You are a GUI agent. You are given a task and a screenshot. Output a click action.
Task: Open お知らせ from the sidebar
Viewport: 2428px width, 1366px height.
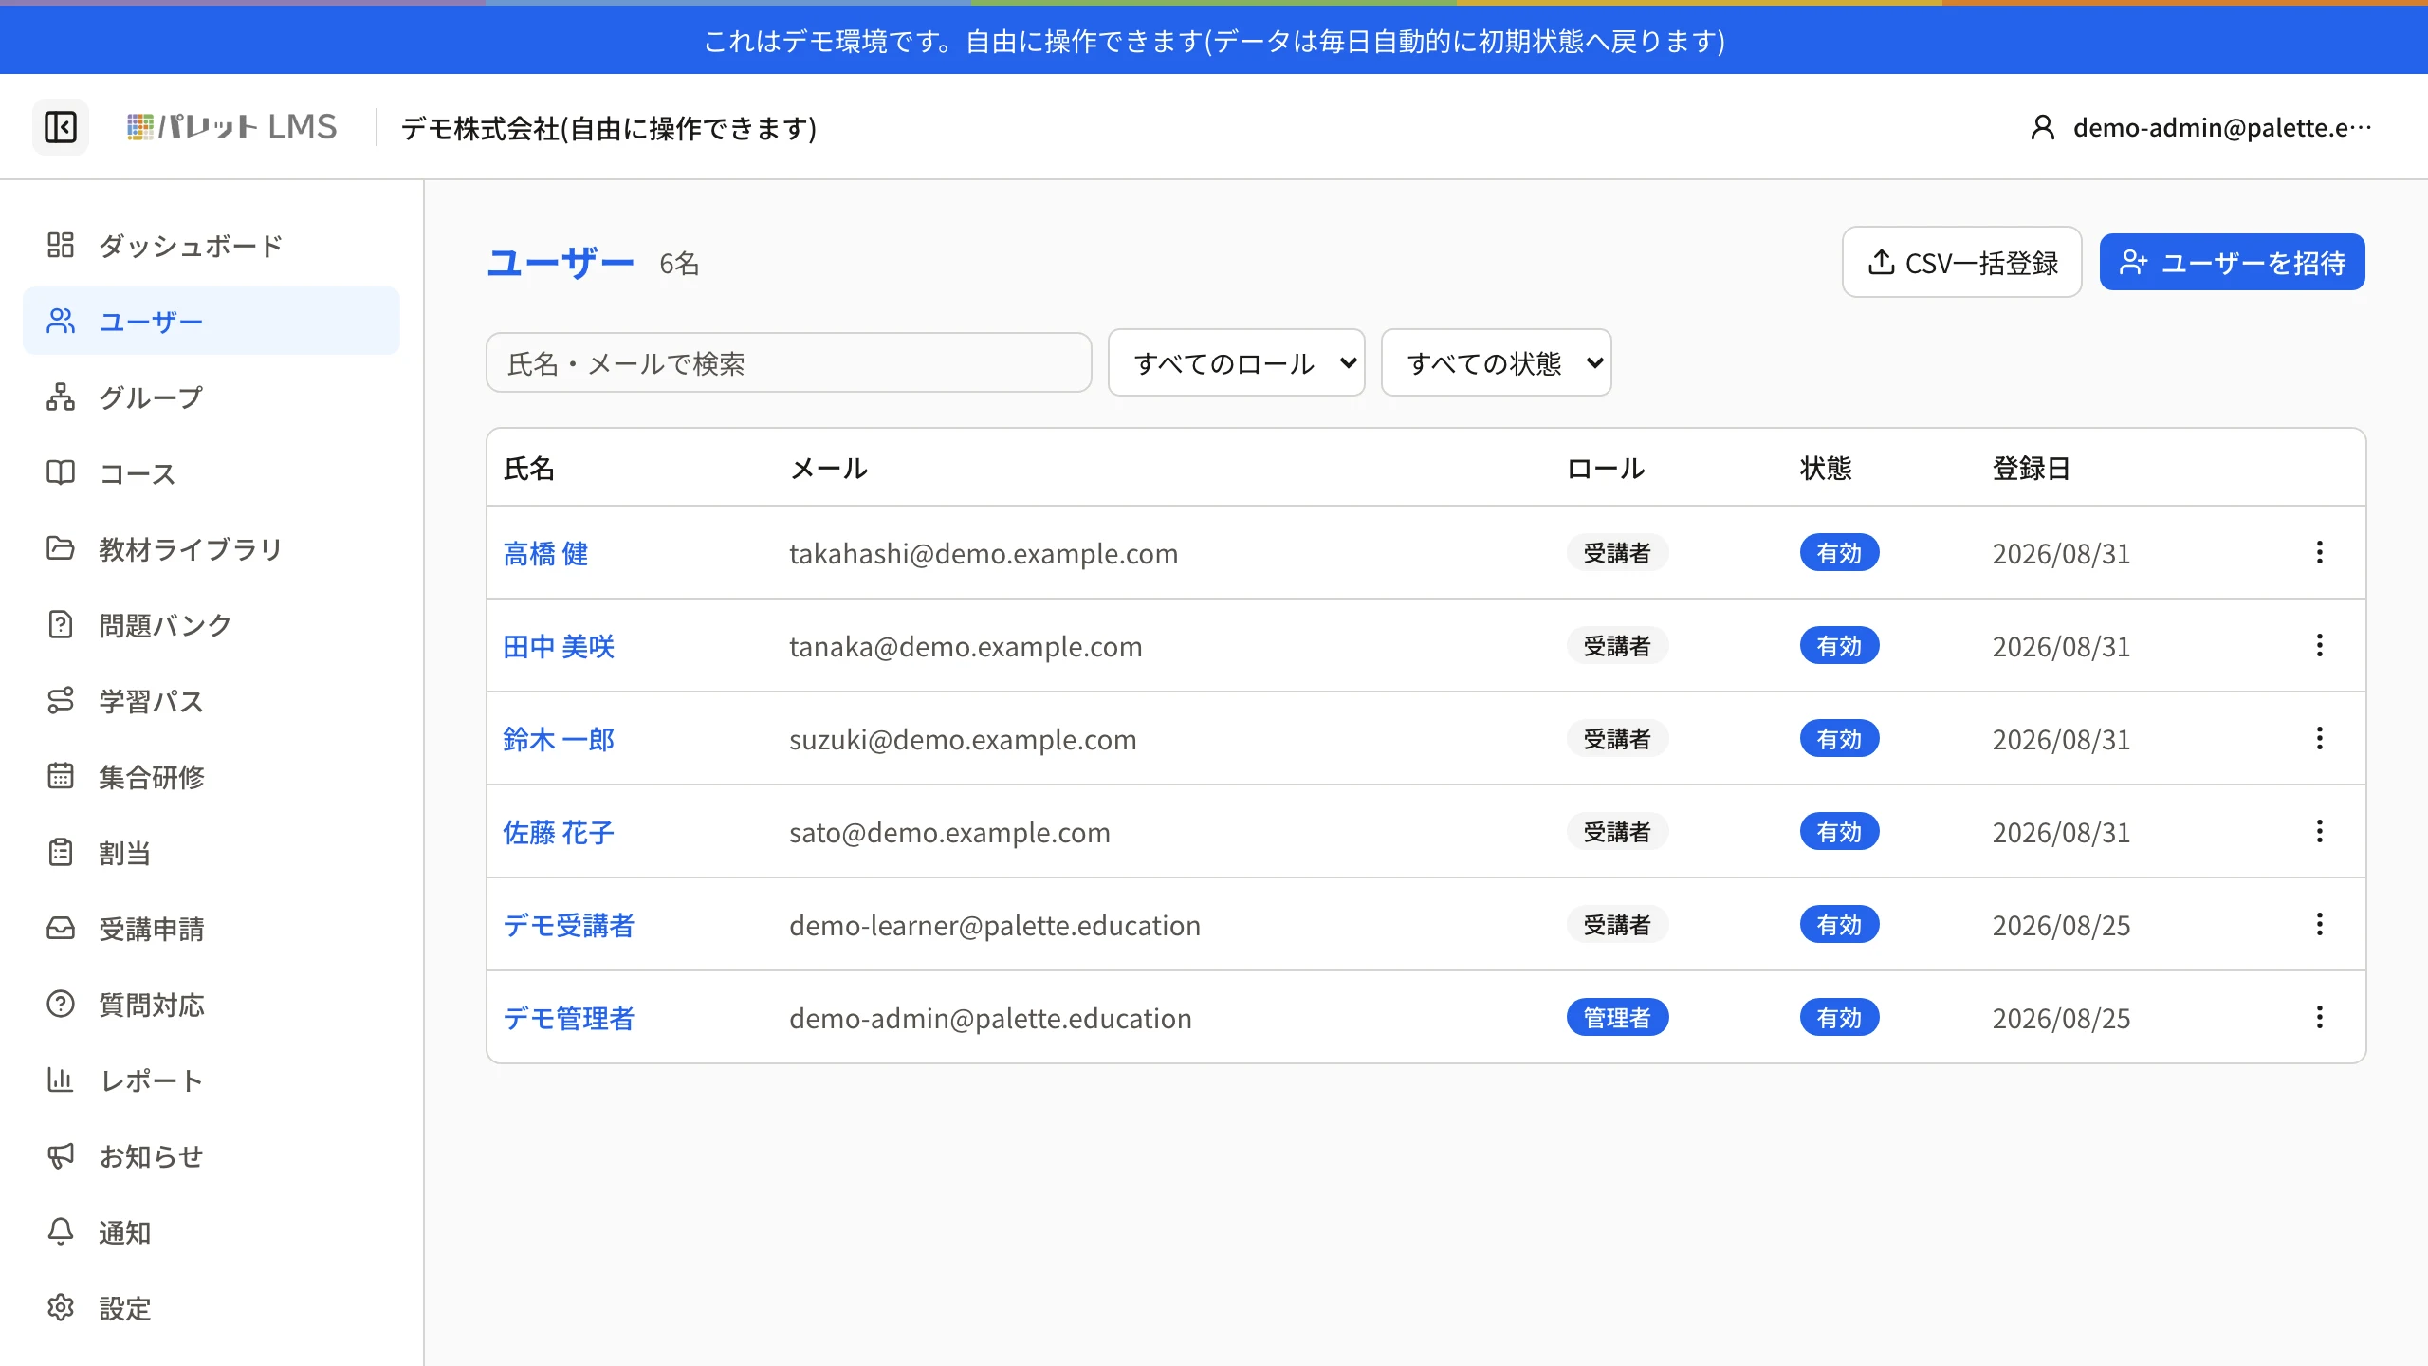pyautogui.click(x=212, y=1155)
